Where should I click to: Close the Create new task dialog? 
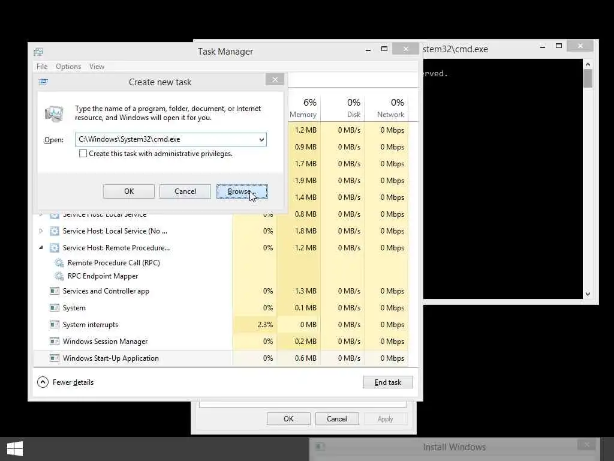pos(275,80)
